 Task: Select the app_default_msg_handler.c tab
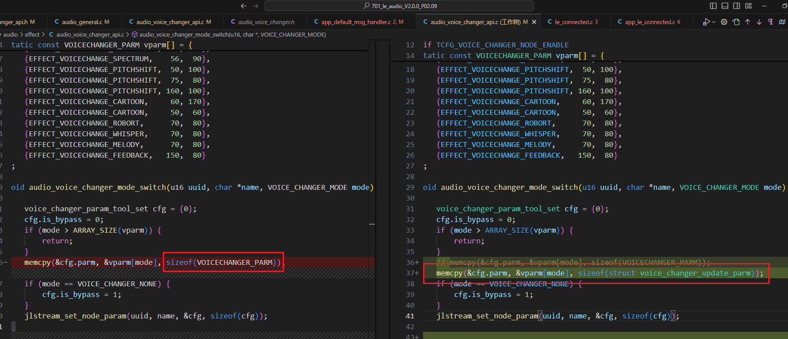pos(362,22)
